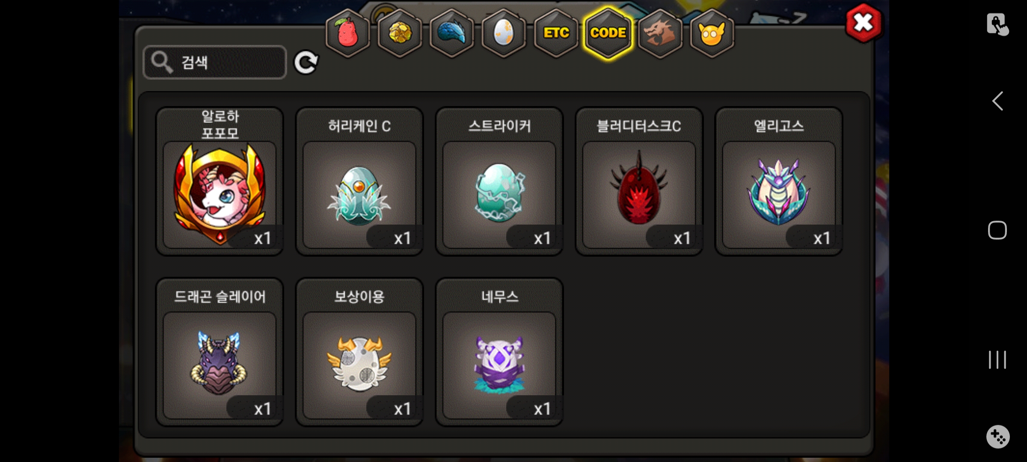Viewport: 1027px width, 462px height.
Task: Switch to the gold nugget tab
Action: (x=400, y=33)
